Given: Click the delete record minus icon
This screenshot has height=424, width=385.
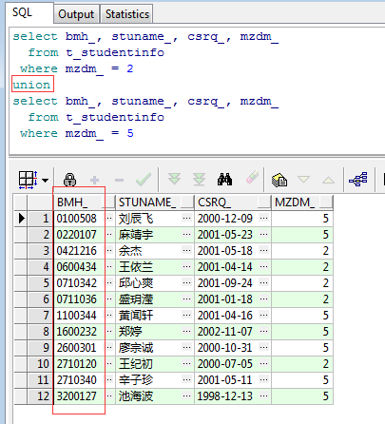Looking at the screenshot, I should click(119, 181).
